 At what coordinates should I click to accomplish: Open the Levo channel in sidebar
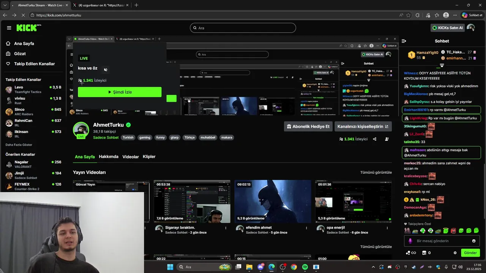click(33, 89)
